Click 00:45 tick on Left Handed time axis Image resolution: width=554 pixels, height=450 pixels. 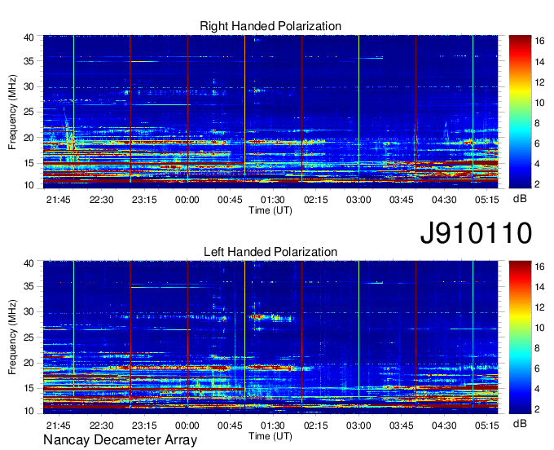[230, 426]
